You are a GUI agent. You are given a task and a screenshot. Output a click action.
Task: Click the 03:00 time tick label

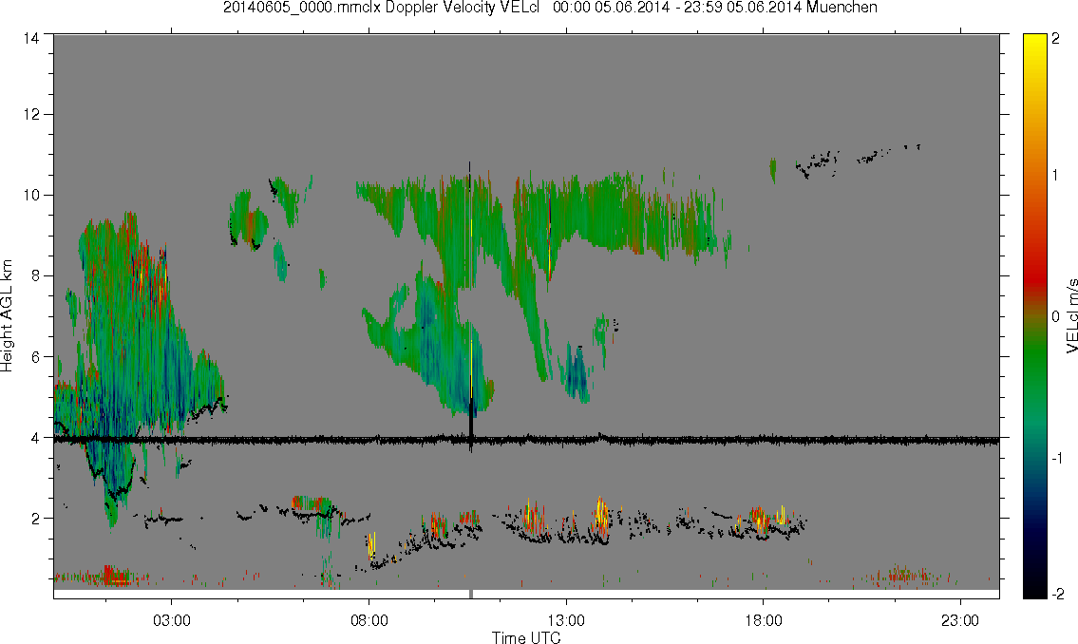(x=172, y=620)
